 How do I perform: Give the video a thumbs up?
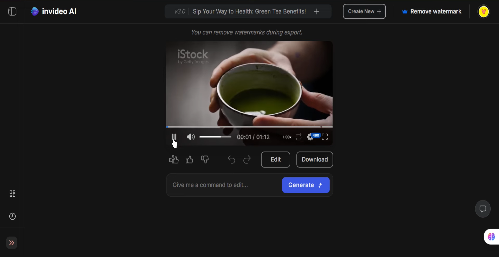click(189, 159)
